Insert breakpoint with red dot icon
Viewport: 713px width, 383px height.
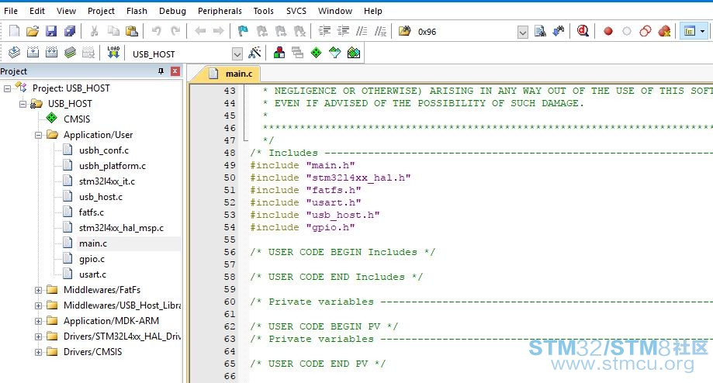coord(608,31)
